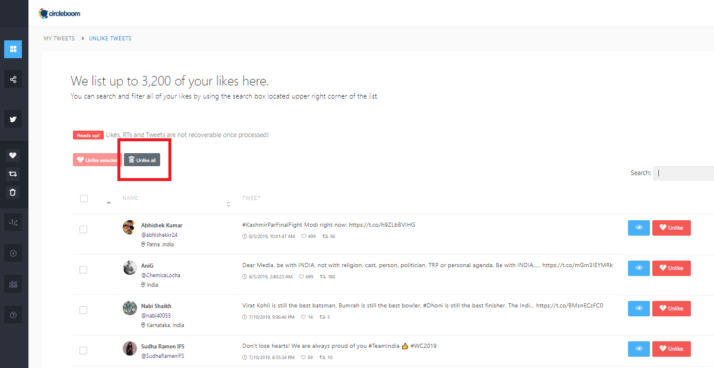714x368 pixels.
Task: Click the Unlike selected button
Action: pyautogui.click(x=97, y=160)
